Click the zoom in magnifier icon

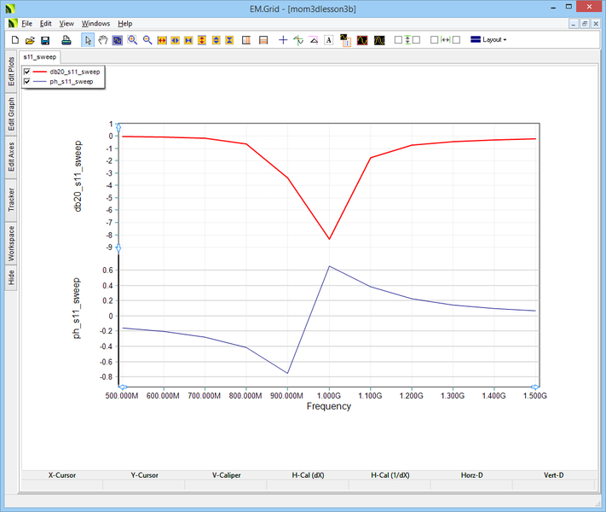coord(132,40)
